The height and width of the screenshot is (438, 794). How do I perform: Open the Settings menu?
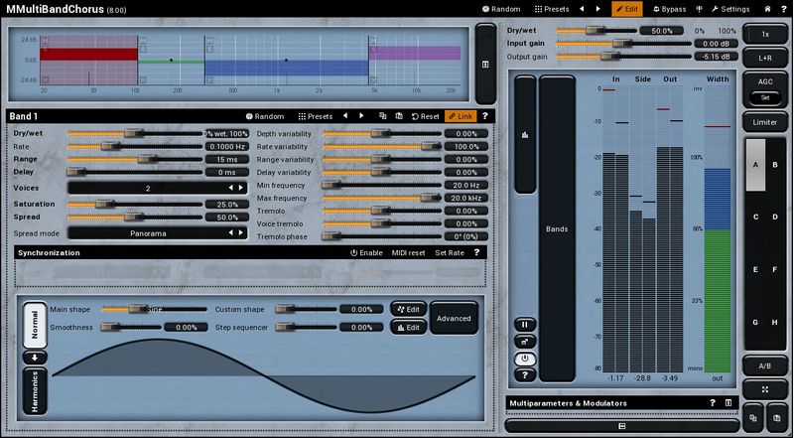pos(729,9)
